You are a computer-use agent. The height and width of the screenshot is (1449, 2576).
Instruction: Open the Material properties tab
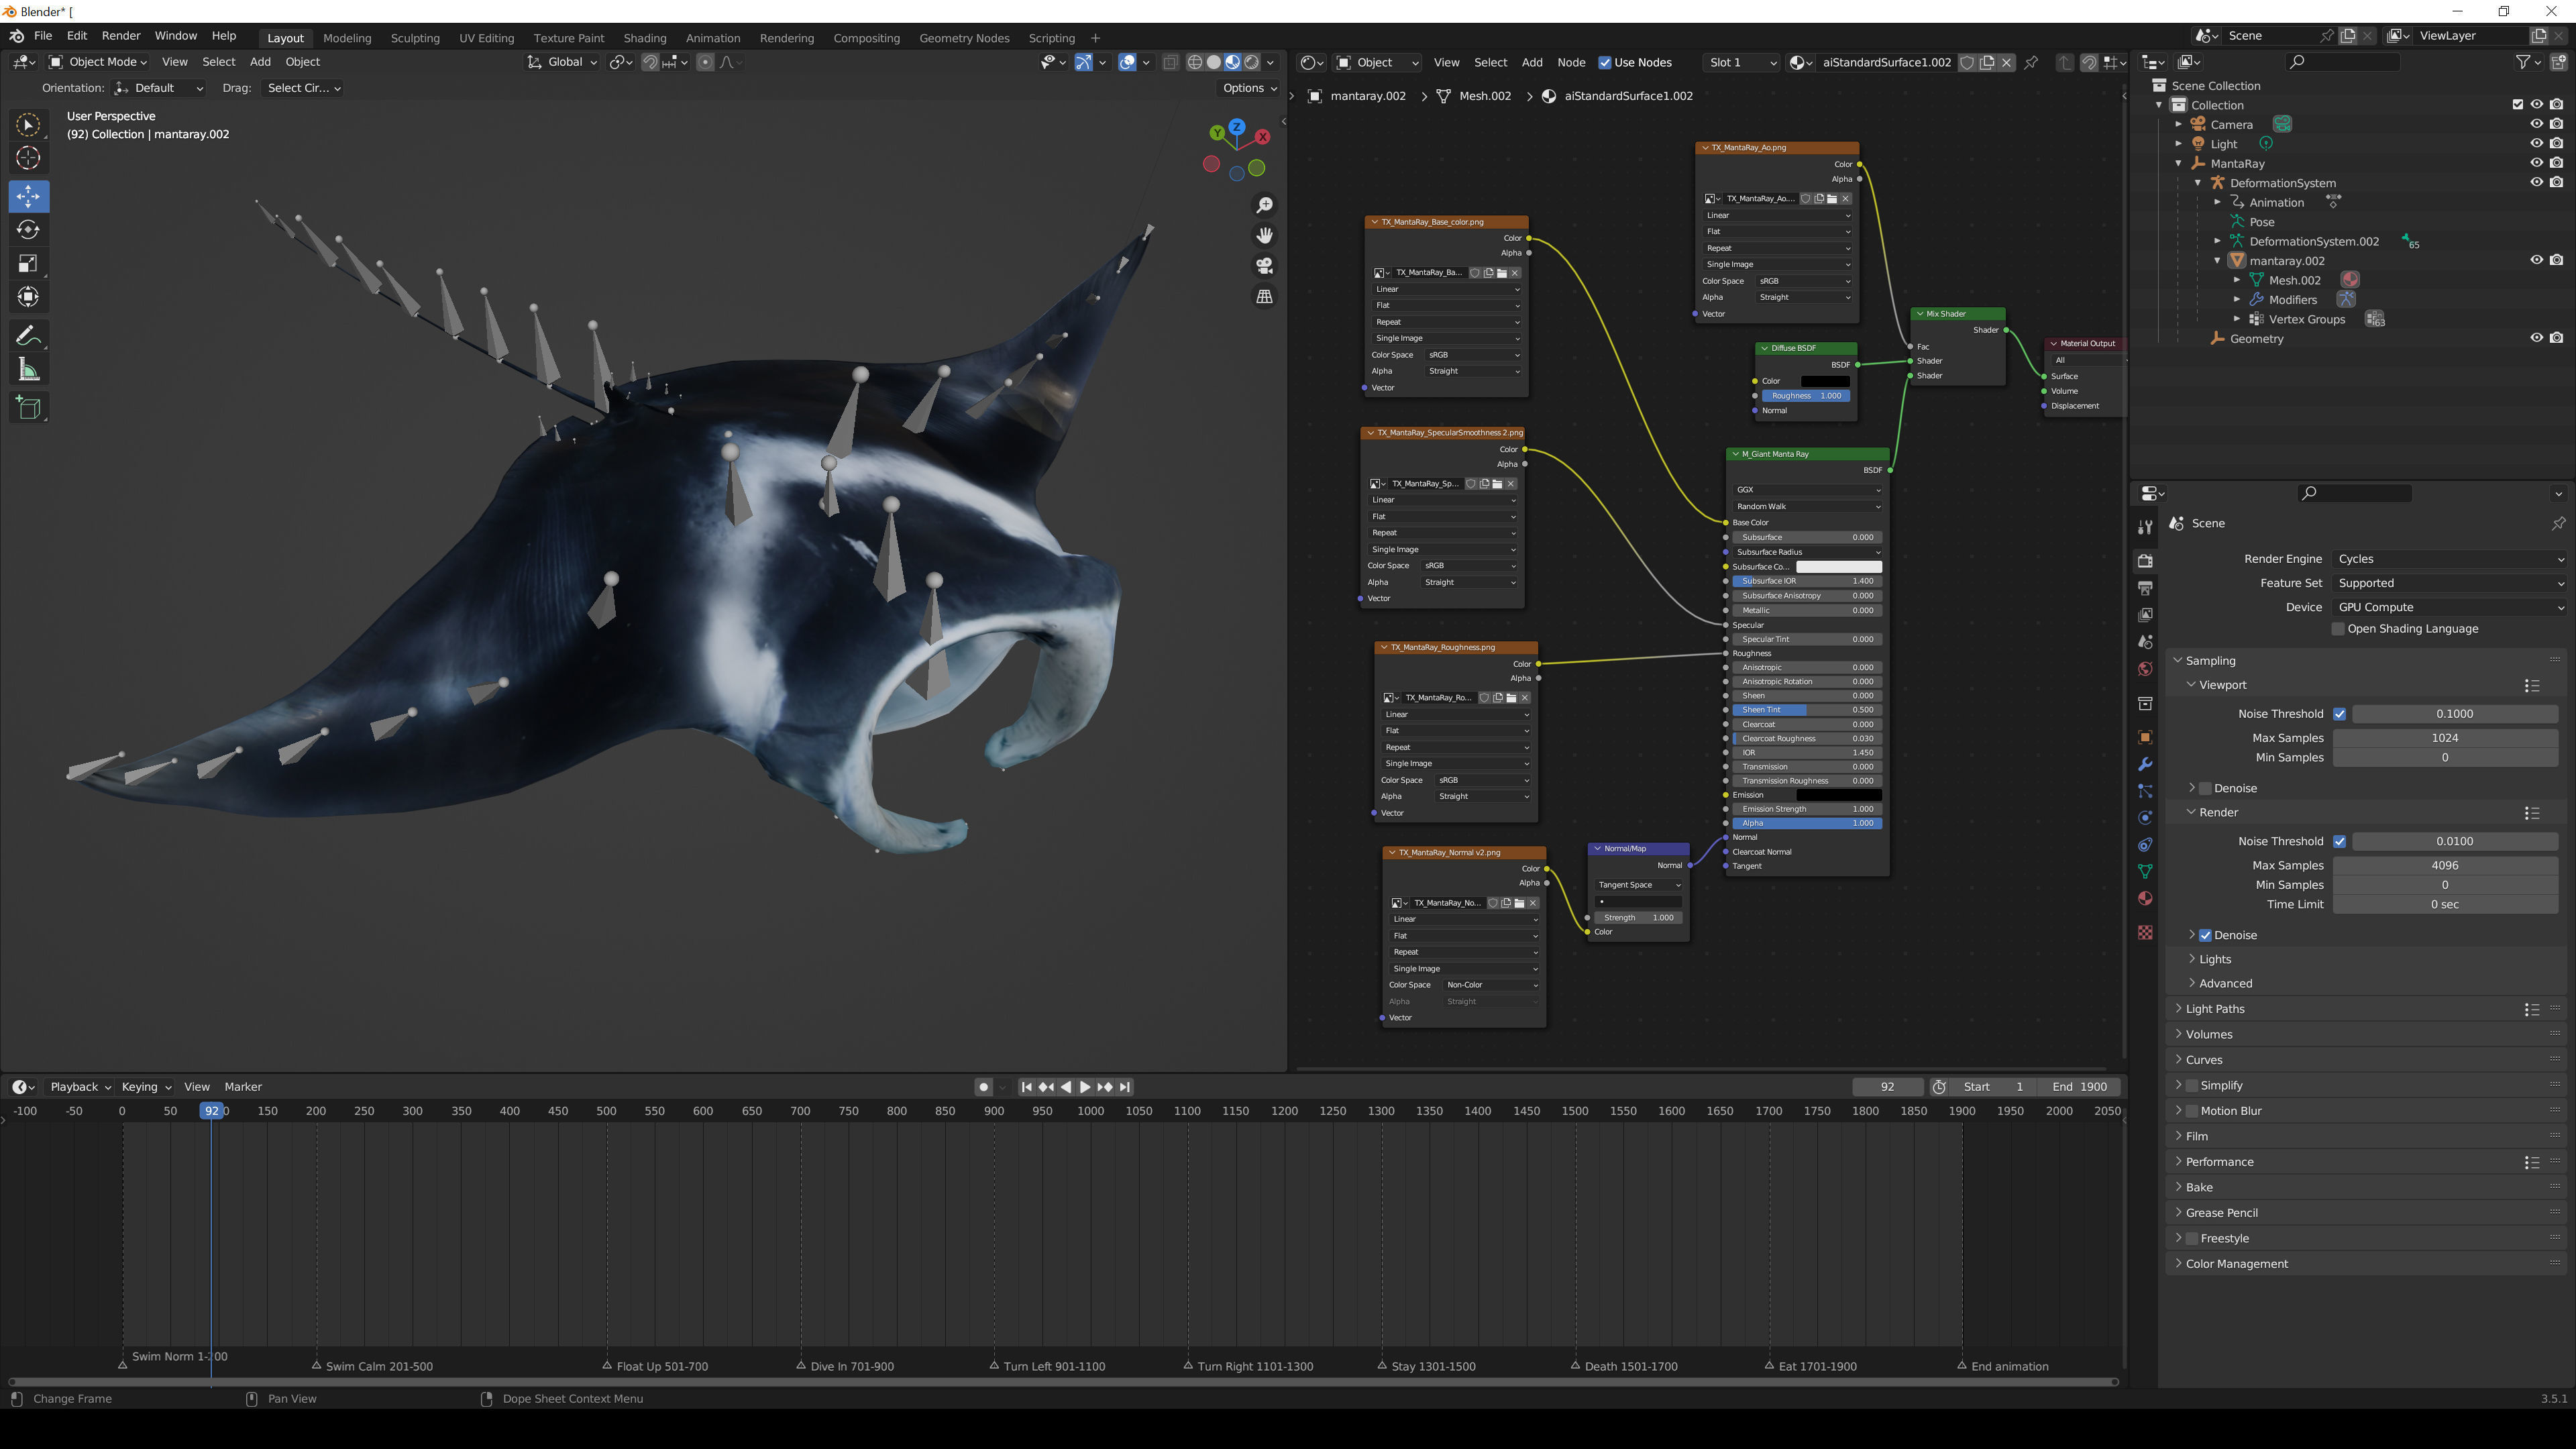click(x=2144, y=899)
